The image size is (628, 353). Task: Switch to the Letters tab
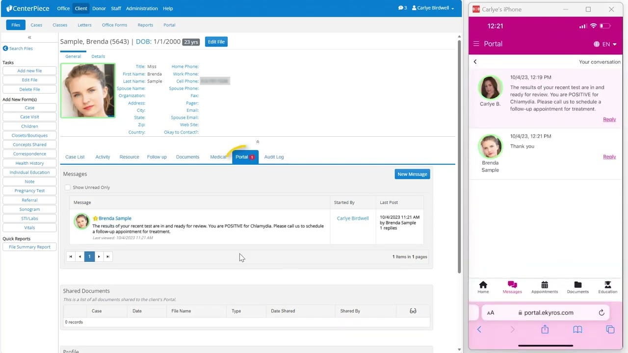[x=84, y=25]
